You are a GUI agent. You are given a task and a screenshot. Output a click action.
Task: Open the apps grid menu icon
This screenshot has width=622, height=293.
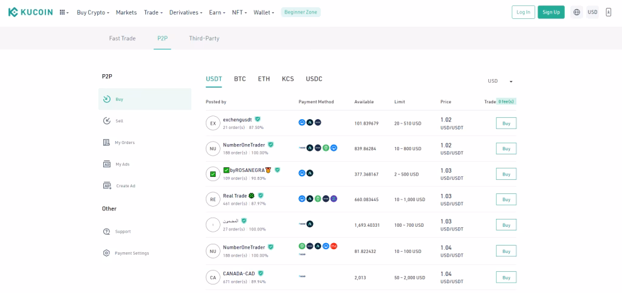[63, 12]
